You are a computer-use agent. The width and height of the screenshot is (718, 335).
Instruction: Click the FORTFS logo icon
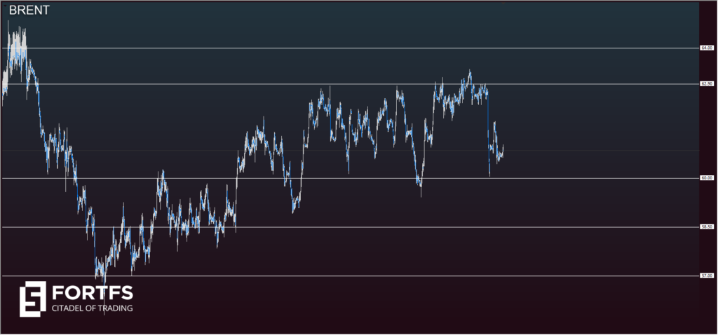(x=32, y=298)
